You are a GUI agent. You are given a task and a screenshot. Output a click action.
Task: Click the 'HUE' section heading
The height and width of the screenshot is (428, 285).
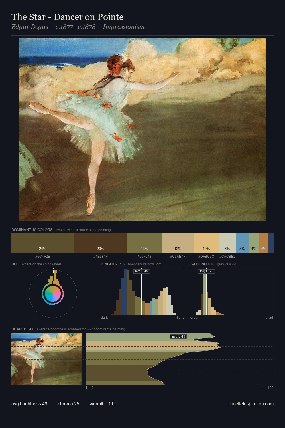tap(15, 264)
